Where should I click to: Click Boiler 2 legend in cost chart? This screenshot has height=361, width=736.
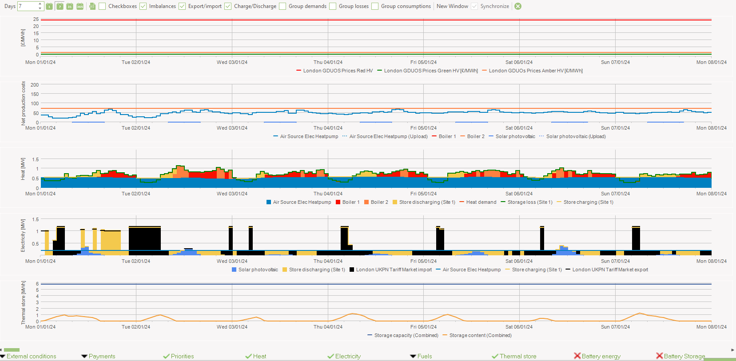click(472, 136)
